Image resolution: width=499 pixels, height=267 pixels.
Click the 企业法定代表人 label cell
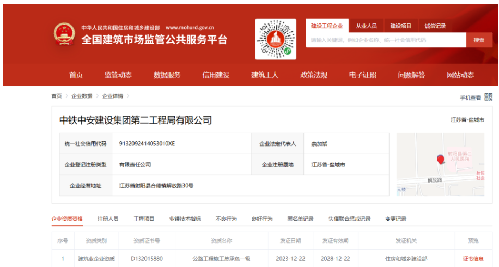coord(277,143)
